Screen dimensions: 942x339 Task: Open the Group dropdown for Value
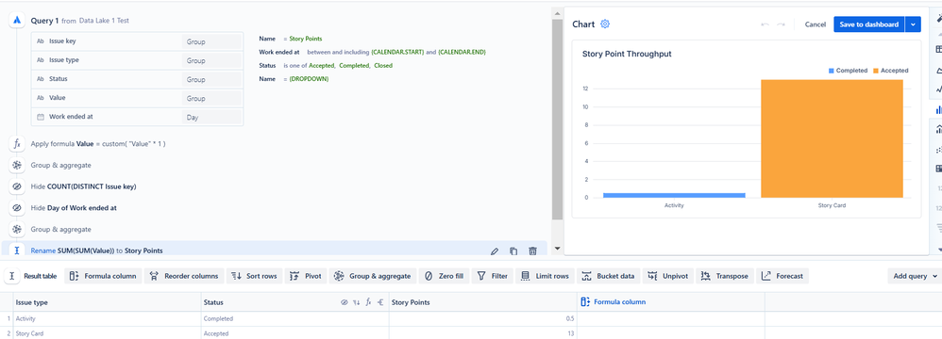pyautogui.click(x=211, y=98)
